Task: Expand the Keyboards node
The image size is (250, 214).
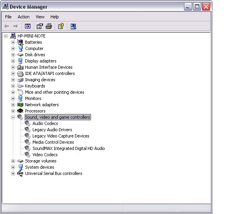Action: click(13, 86)
